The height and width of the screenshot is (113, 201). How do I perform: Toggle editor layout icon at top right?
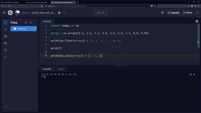197,21
